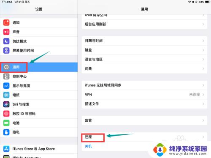Tap the battery indicator in status bar
Image resolution: width=211 pixels, height=158 pixels.
pyautogui.click(x=207, y=2)
